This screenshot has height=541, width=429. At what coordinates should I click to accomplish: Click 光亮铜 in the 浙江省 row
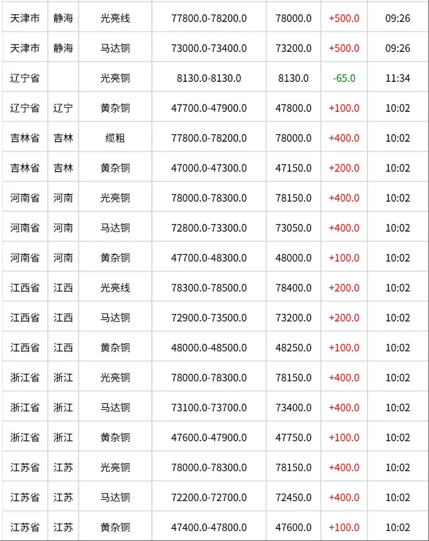point(115,378)
